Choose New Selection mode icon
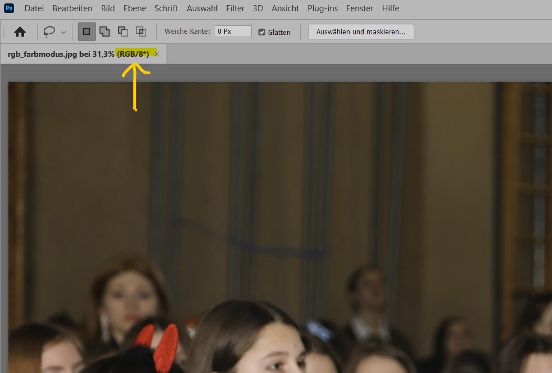This screenshot has width=552, height=373. [87, 32]
